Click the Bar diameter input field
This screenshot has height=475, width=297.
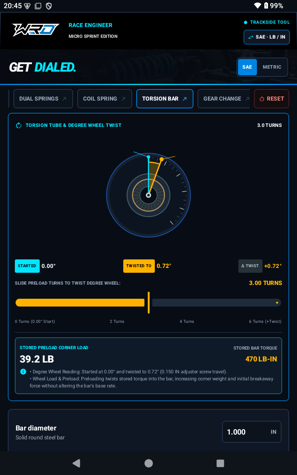(x=252, y=432)
